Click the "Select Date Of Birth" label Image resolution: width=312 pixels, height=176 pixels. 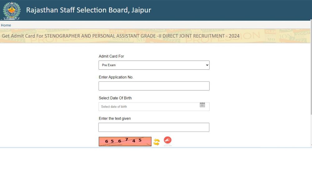(x=115, y=98)
